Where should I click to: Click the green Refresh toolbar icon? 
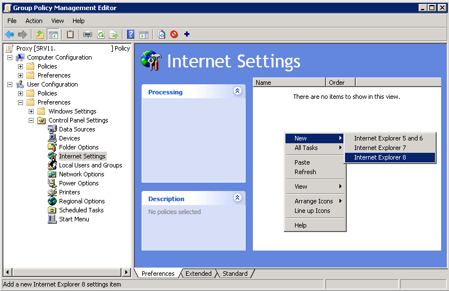coord(101,35)
